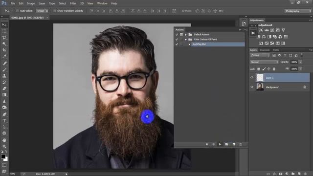Switch to the Channels tab
The height and width of the screenshot is (176, 313).
tap(265, 50)
